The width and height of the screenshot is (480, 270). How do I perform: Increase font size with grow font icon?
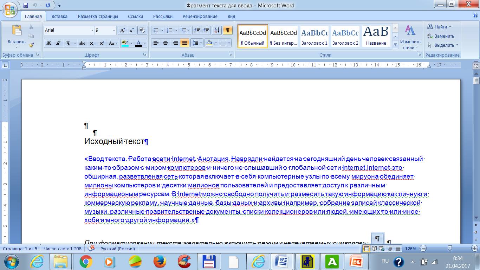click(x=122, y=30)
